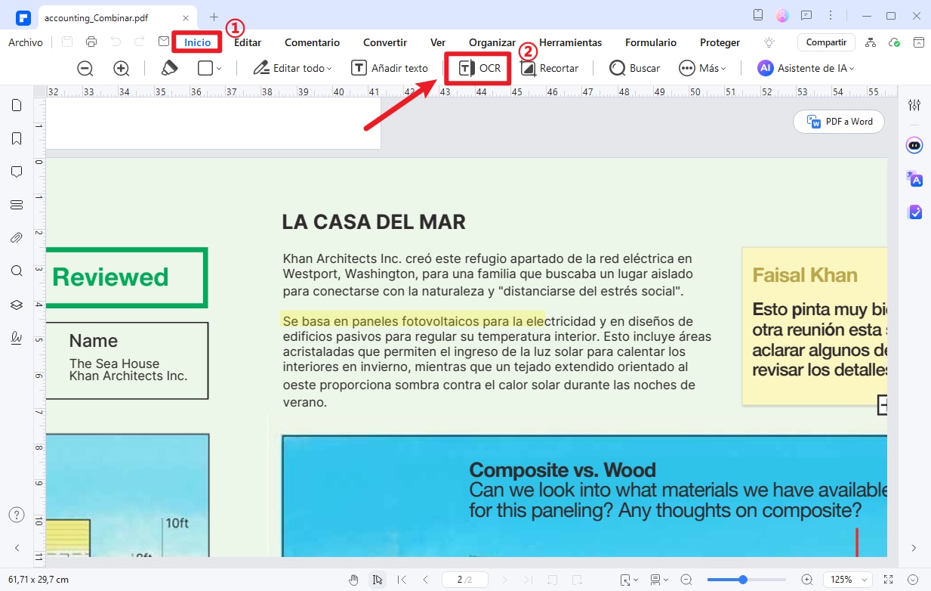Open the comments sidebar panel
931x591 pixels.
[x=16, y=172]
